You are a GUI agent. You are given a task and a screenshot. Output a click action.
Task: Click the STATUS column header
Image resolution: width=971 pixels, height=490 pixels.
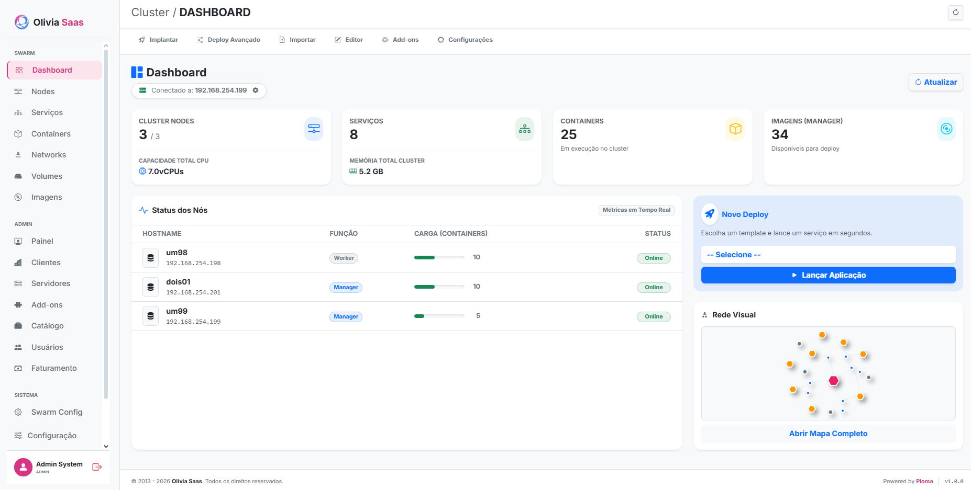point(658,234)
